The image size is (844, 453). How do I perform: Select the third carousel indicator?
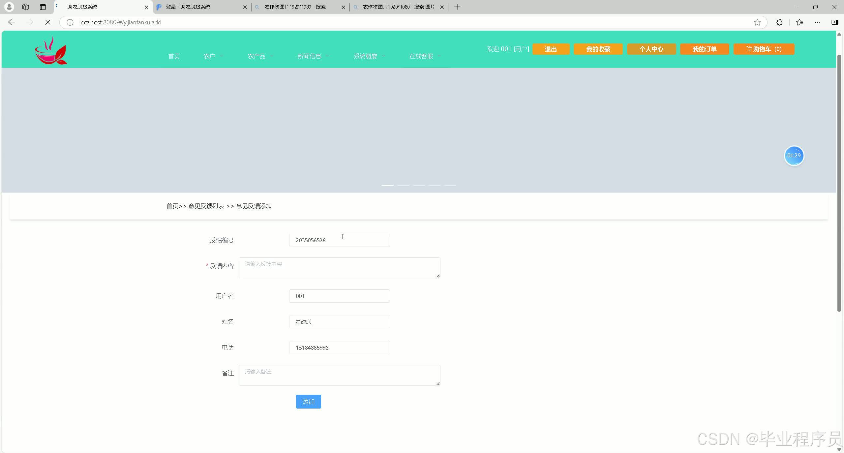419,185
